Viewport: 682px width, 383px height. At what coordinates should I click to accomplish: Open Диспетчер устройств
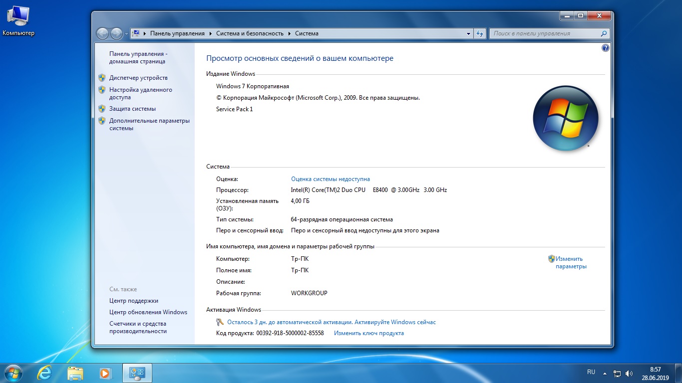tap(138, 78)
